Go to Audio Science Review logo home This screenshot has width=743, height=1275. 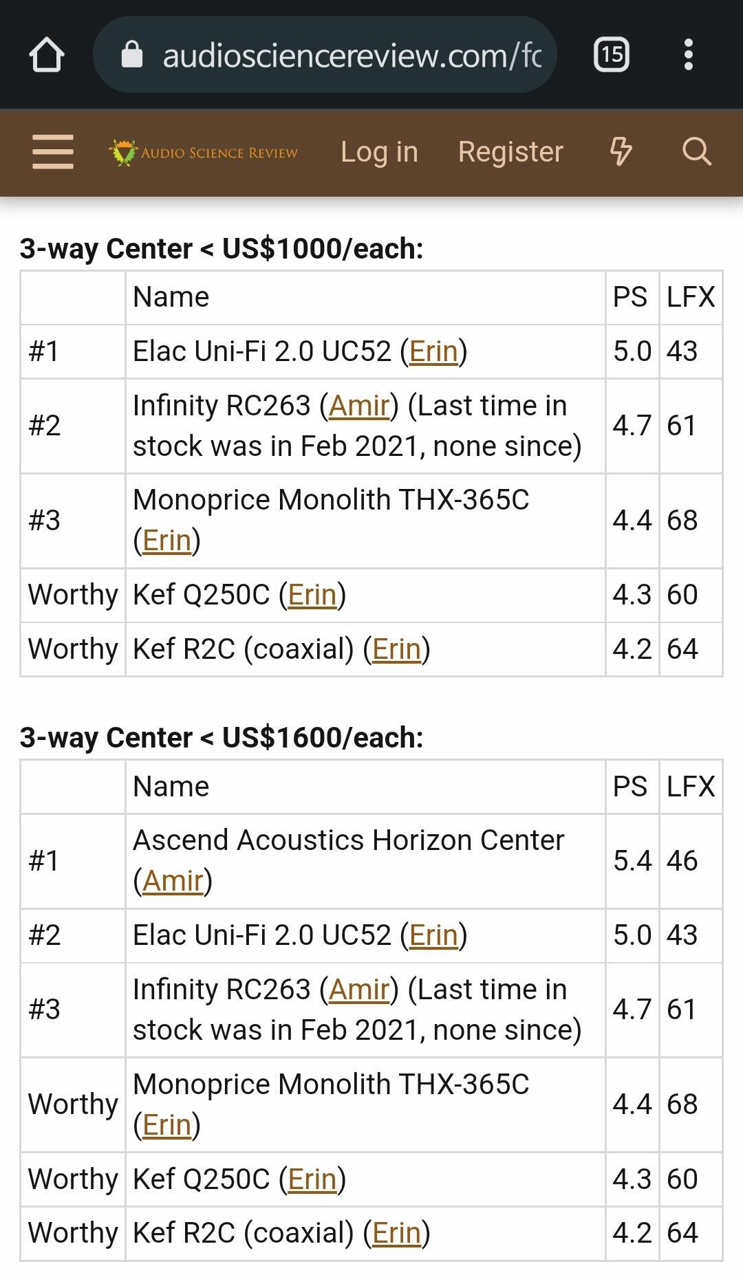[x=204, y=152]
